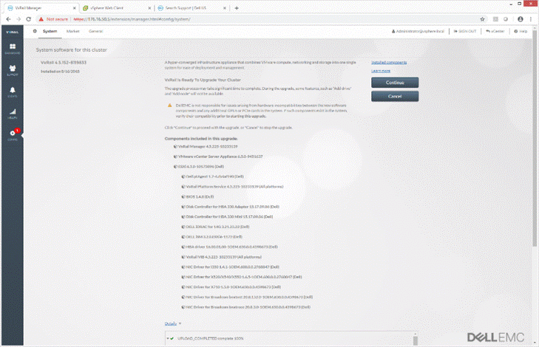Click the green checkmark beside UPLOAD_COMPLETED
Image resolution: width=539 pixels, height=347 pixels.
pyautogui.click(x=172, y=338)
